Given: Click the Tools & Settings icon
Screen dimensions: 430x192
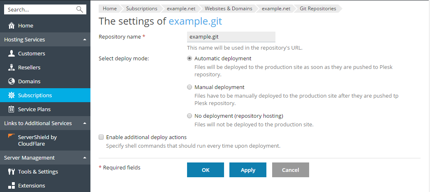Looking at the screenshot, I should coord(12,171).
